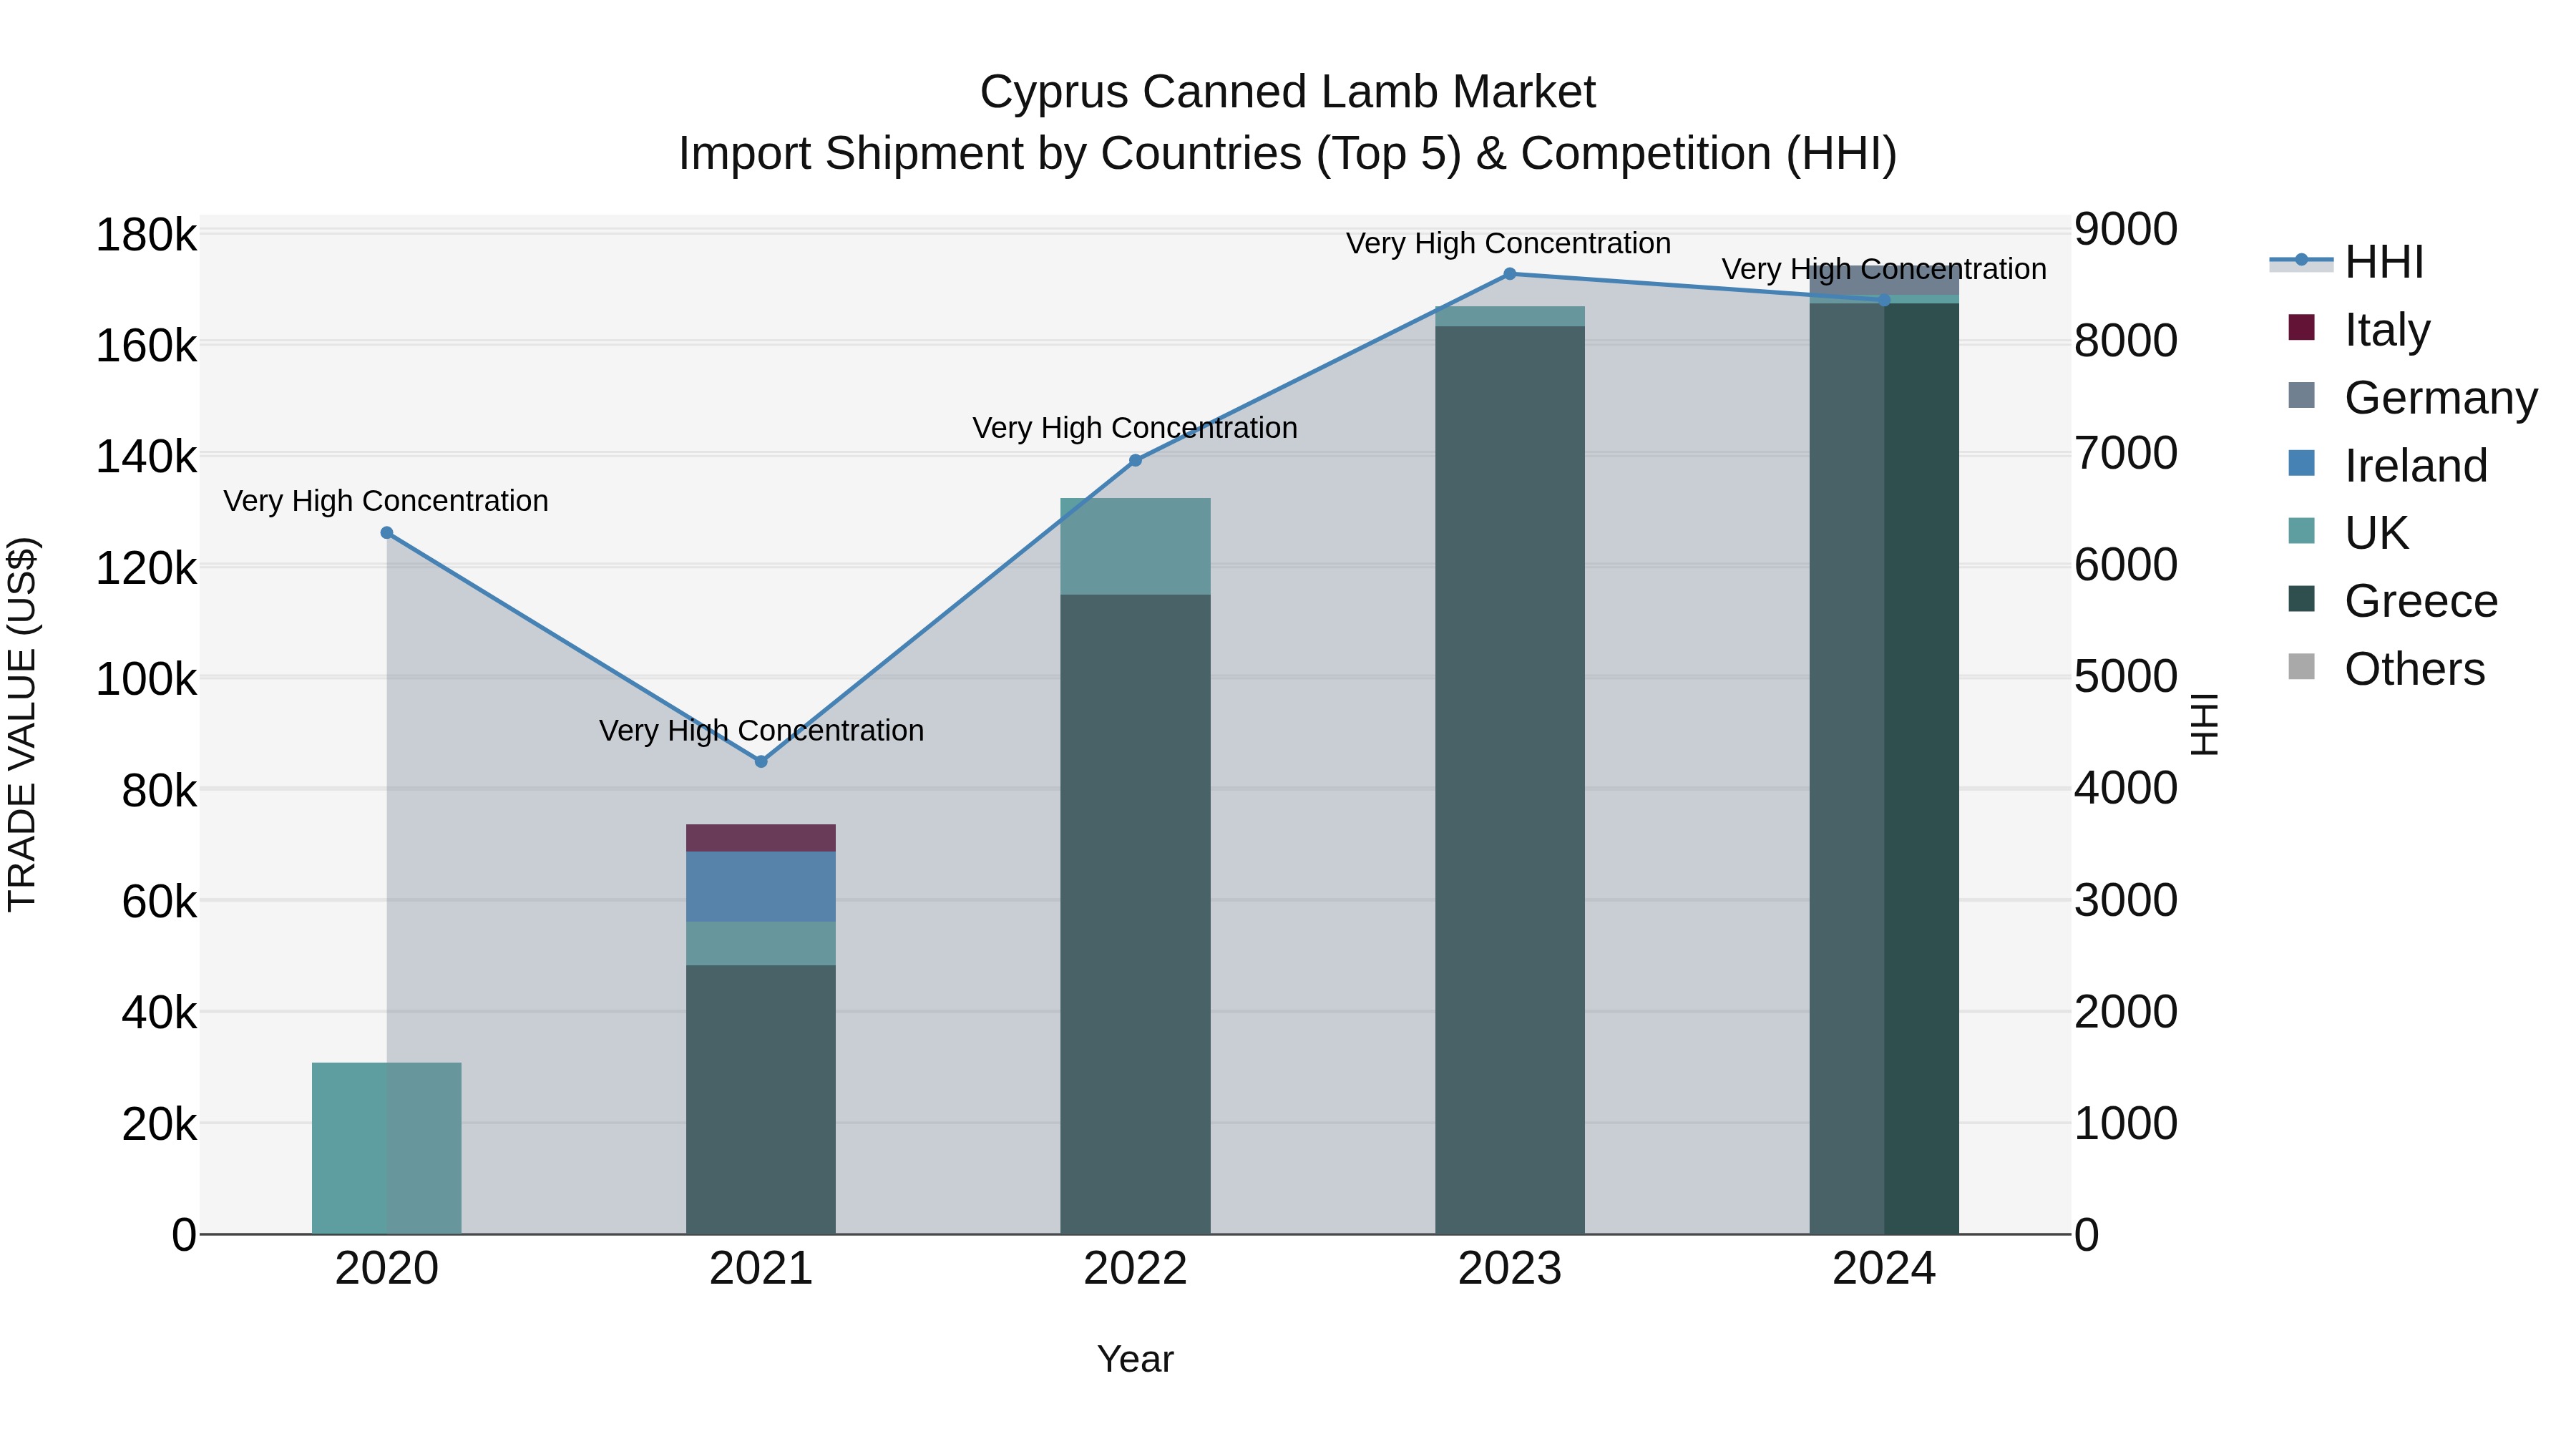The width and height of the screenshot is (2576, 1449).
Task: Click the Germany slate legend swatch
Action: pyautogui.click(x=2301, y=395)
